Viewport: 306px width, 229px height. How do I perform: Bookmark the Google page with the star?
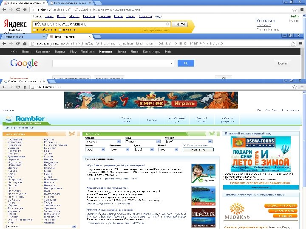[x=293, y=43]
